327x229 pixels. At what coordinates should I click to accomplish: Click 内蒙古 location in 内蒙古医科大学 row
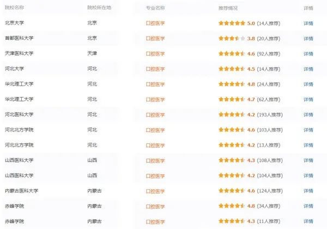tap(94, 191)
